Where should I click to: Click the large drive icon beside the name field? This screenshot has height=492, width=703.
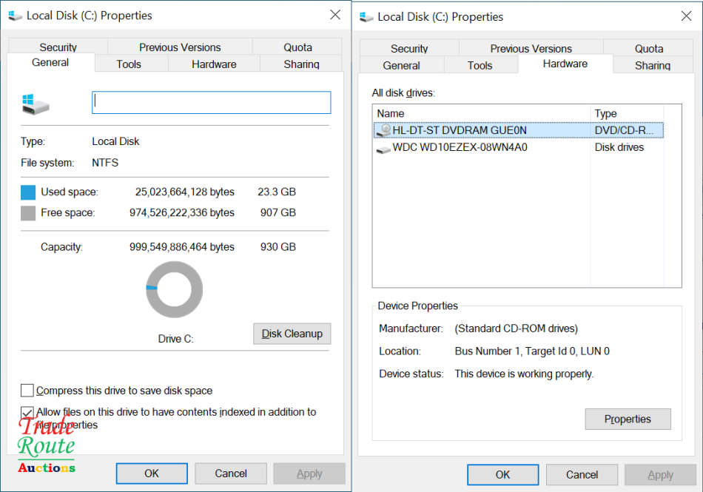(35, 104)
